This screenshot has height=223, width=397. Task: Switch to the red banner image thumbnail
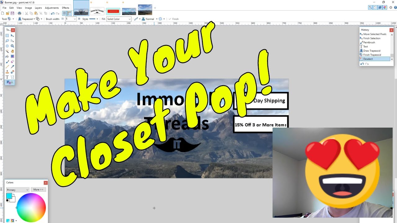tap(113, 11)
